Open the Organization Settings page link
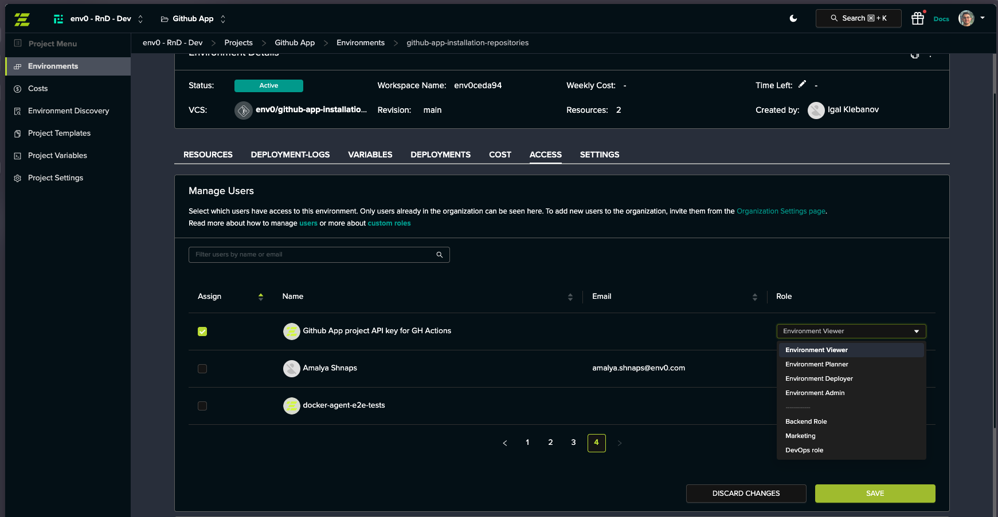The width and height of the screenshot is (998, 517). 781,211
